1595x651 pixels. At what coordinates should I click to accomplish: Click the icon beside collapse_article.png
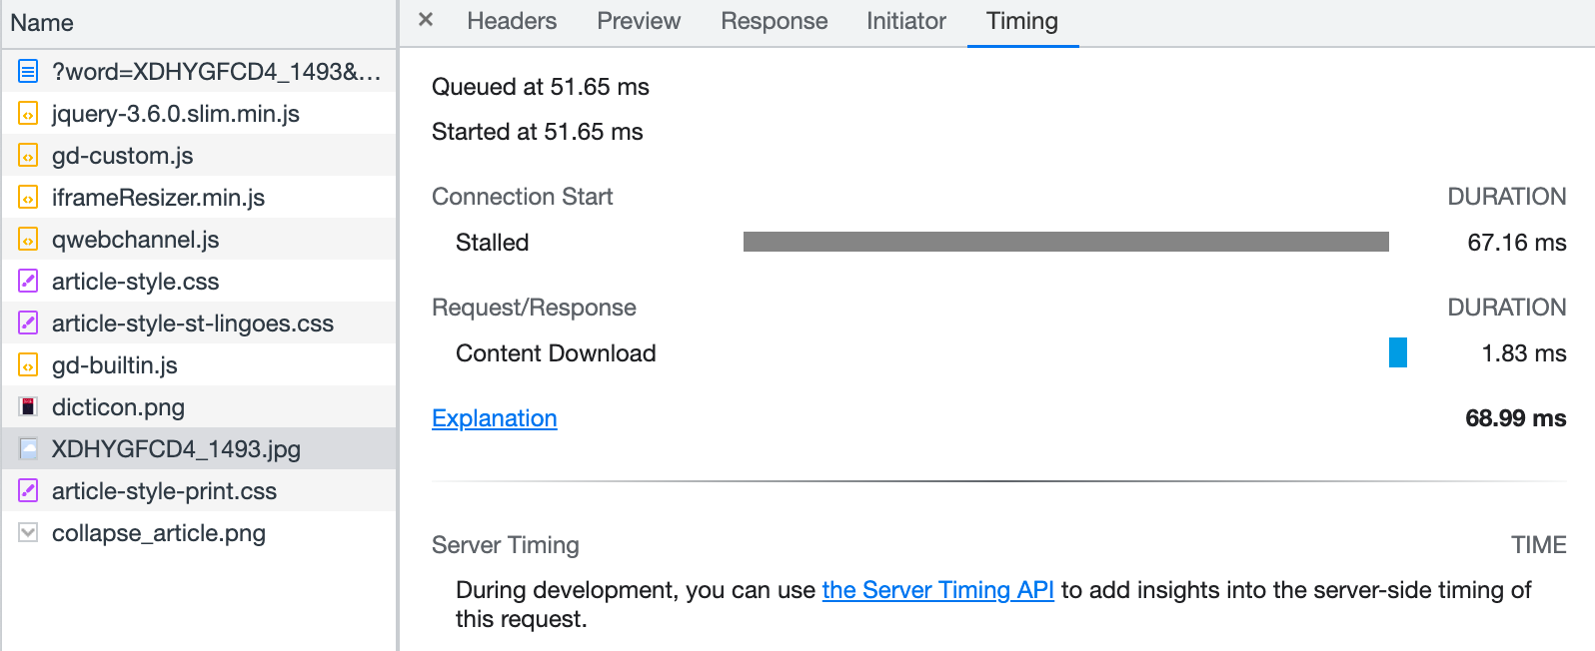pyautogui.click(x=28, y=533)
